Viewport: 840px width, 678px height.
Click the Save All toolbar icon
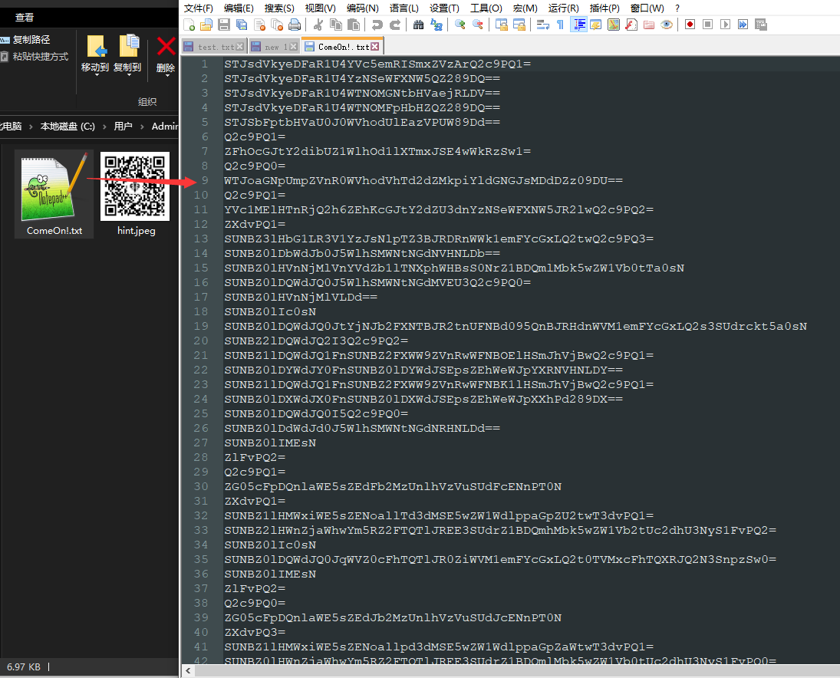click(242, 25)
